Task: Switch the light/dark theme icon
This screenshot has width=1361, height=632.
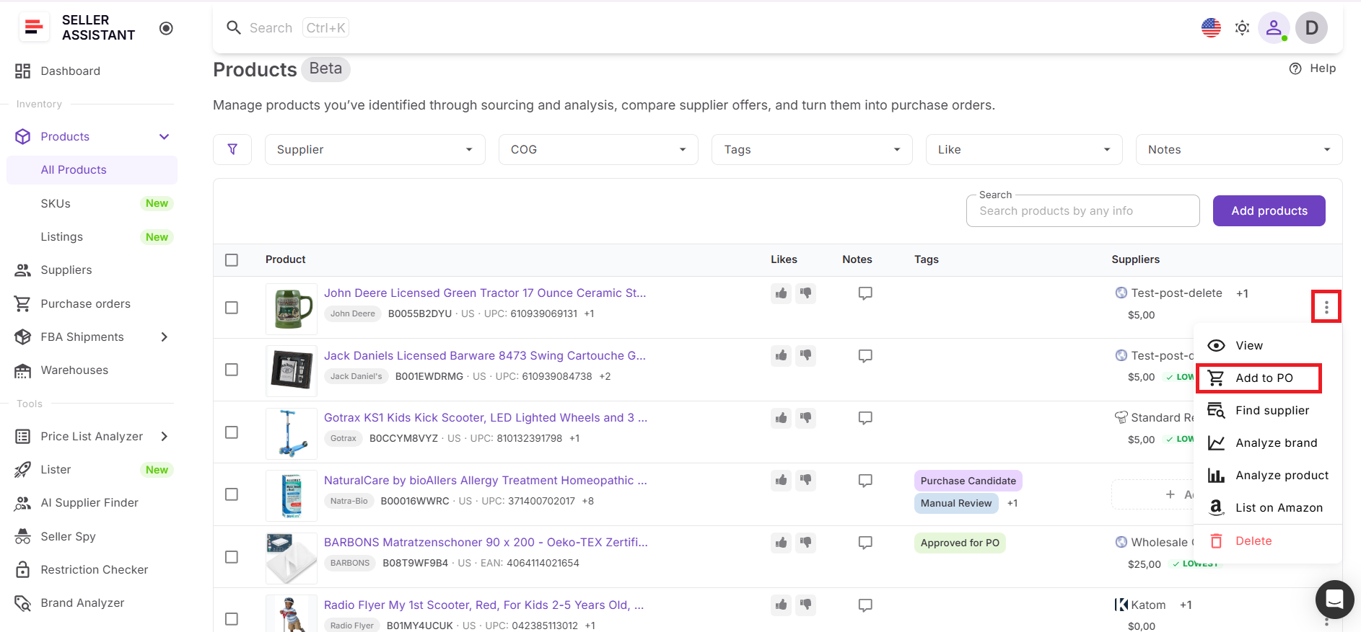Action: click(1242, 28)
